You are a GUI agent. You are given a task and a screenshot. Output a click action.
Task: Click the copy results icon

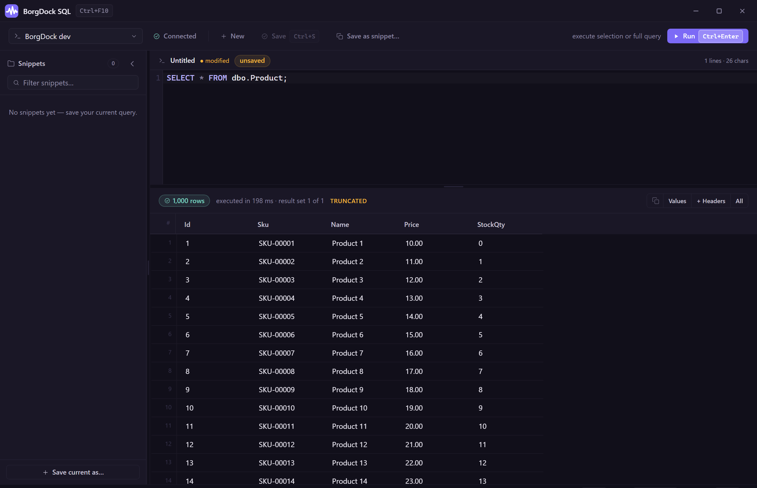pos(656,201)
